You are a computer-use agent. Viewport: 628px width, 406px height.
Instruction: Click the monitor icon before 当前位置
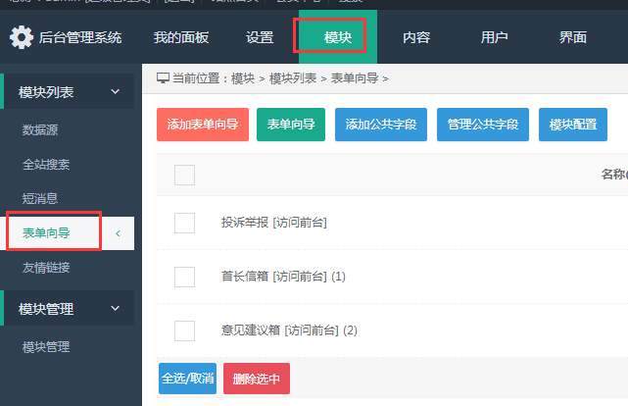[x=163, y=78]
